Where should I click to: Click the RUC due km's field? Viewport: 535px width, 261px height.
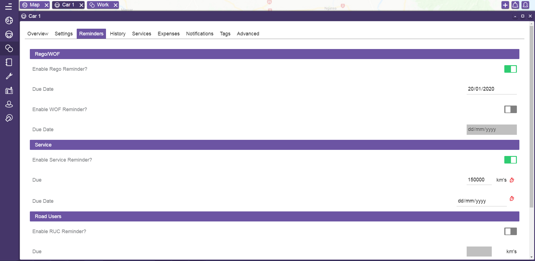pos(479,252)
